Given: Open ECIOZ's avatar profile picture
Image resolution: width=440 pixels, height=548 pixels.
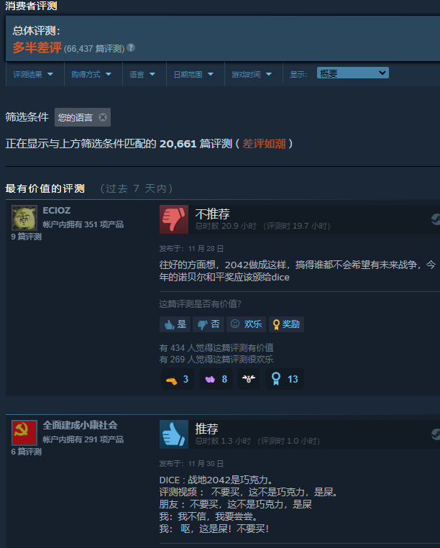Looking at the screenshot, I should coord(24,218).
